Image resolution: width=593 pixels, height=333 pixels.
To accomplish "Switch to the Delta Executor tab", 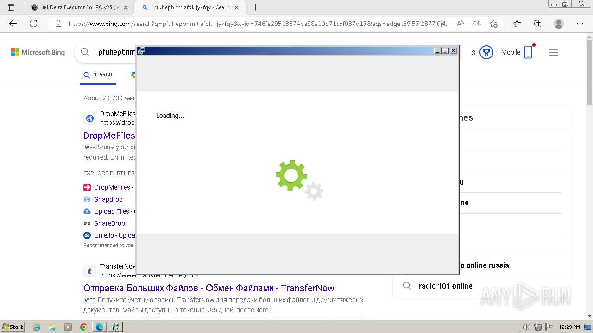I will (80, 7).
